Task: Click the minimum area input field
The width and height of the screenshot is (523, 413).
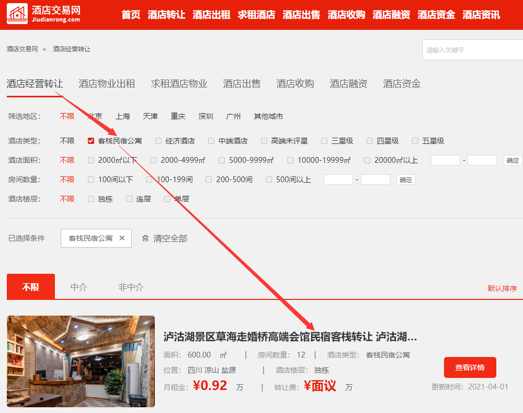Action: click(446, 160)
